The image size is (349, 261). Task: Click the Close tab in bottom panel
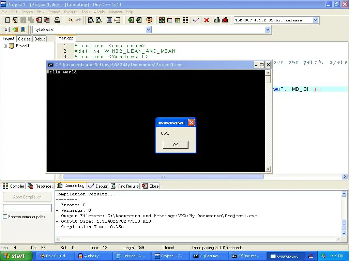[150, 186]
